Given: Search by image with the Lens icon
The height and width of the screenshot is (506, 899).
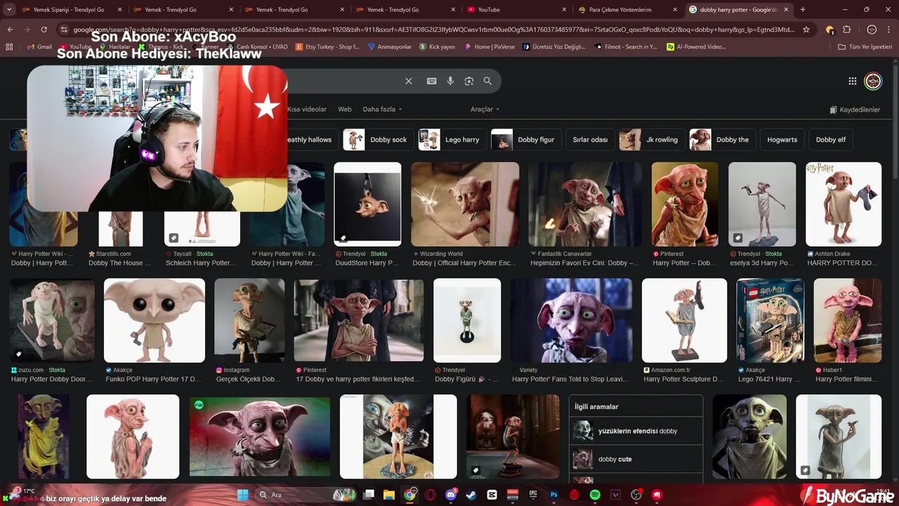Looking at the screenshot, I should click(469, 81).
